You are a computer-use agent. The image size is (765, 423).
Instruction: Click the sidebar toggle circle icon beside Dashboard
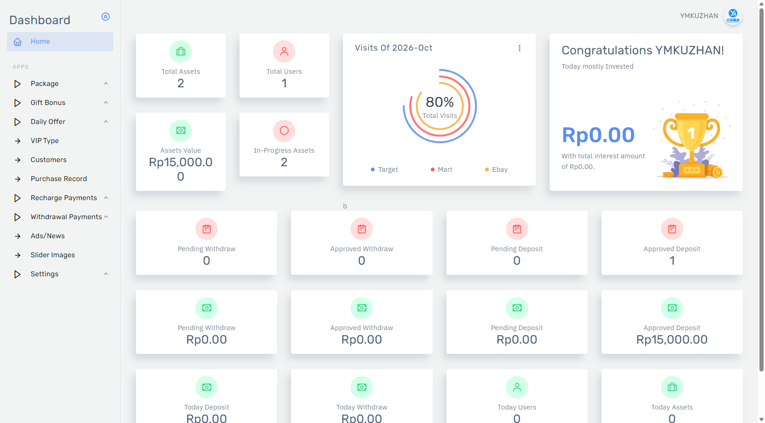coord(105,17)
